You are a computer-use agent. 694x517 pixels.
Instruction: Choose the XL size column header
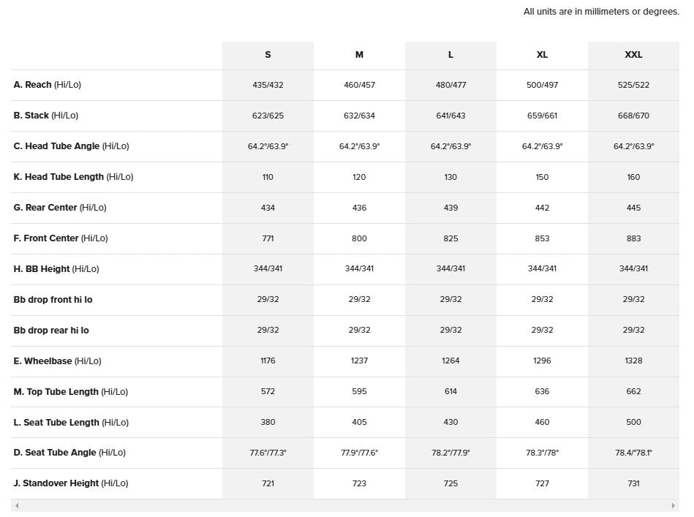542,55
